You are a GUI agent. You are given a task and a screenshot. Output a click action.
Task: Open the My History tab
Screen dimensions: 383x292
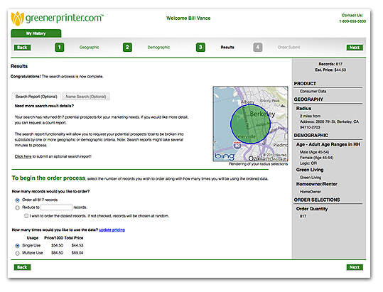coord(36,33)
